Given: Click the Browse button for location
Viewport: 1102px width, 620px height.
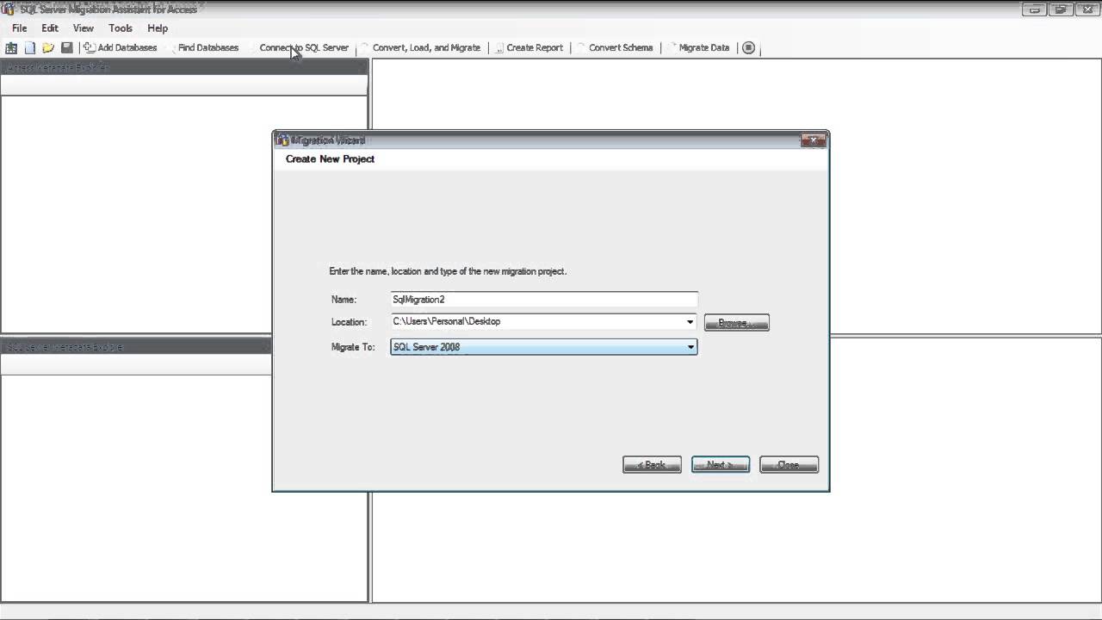Looking at the screenshot, I should coord(736,323).
